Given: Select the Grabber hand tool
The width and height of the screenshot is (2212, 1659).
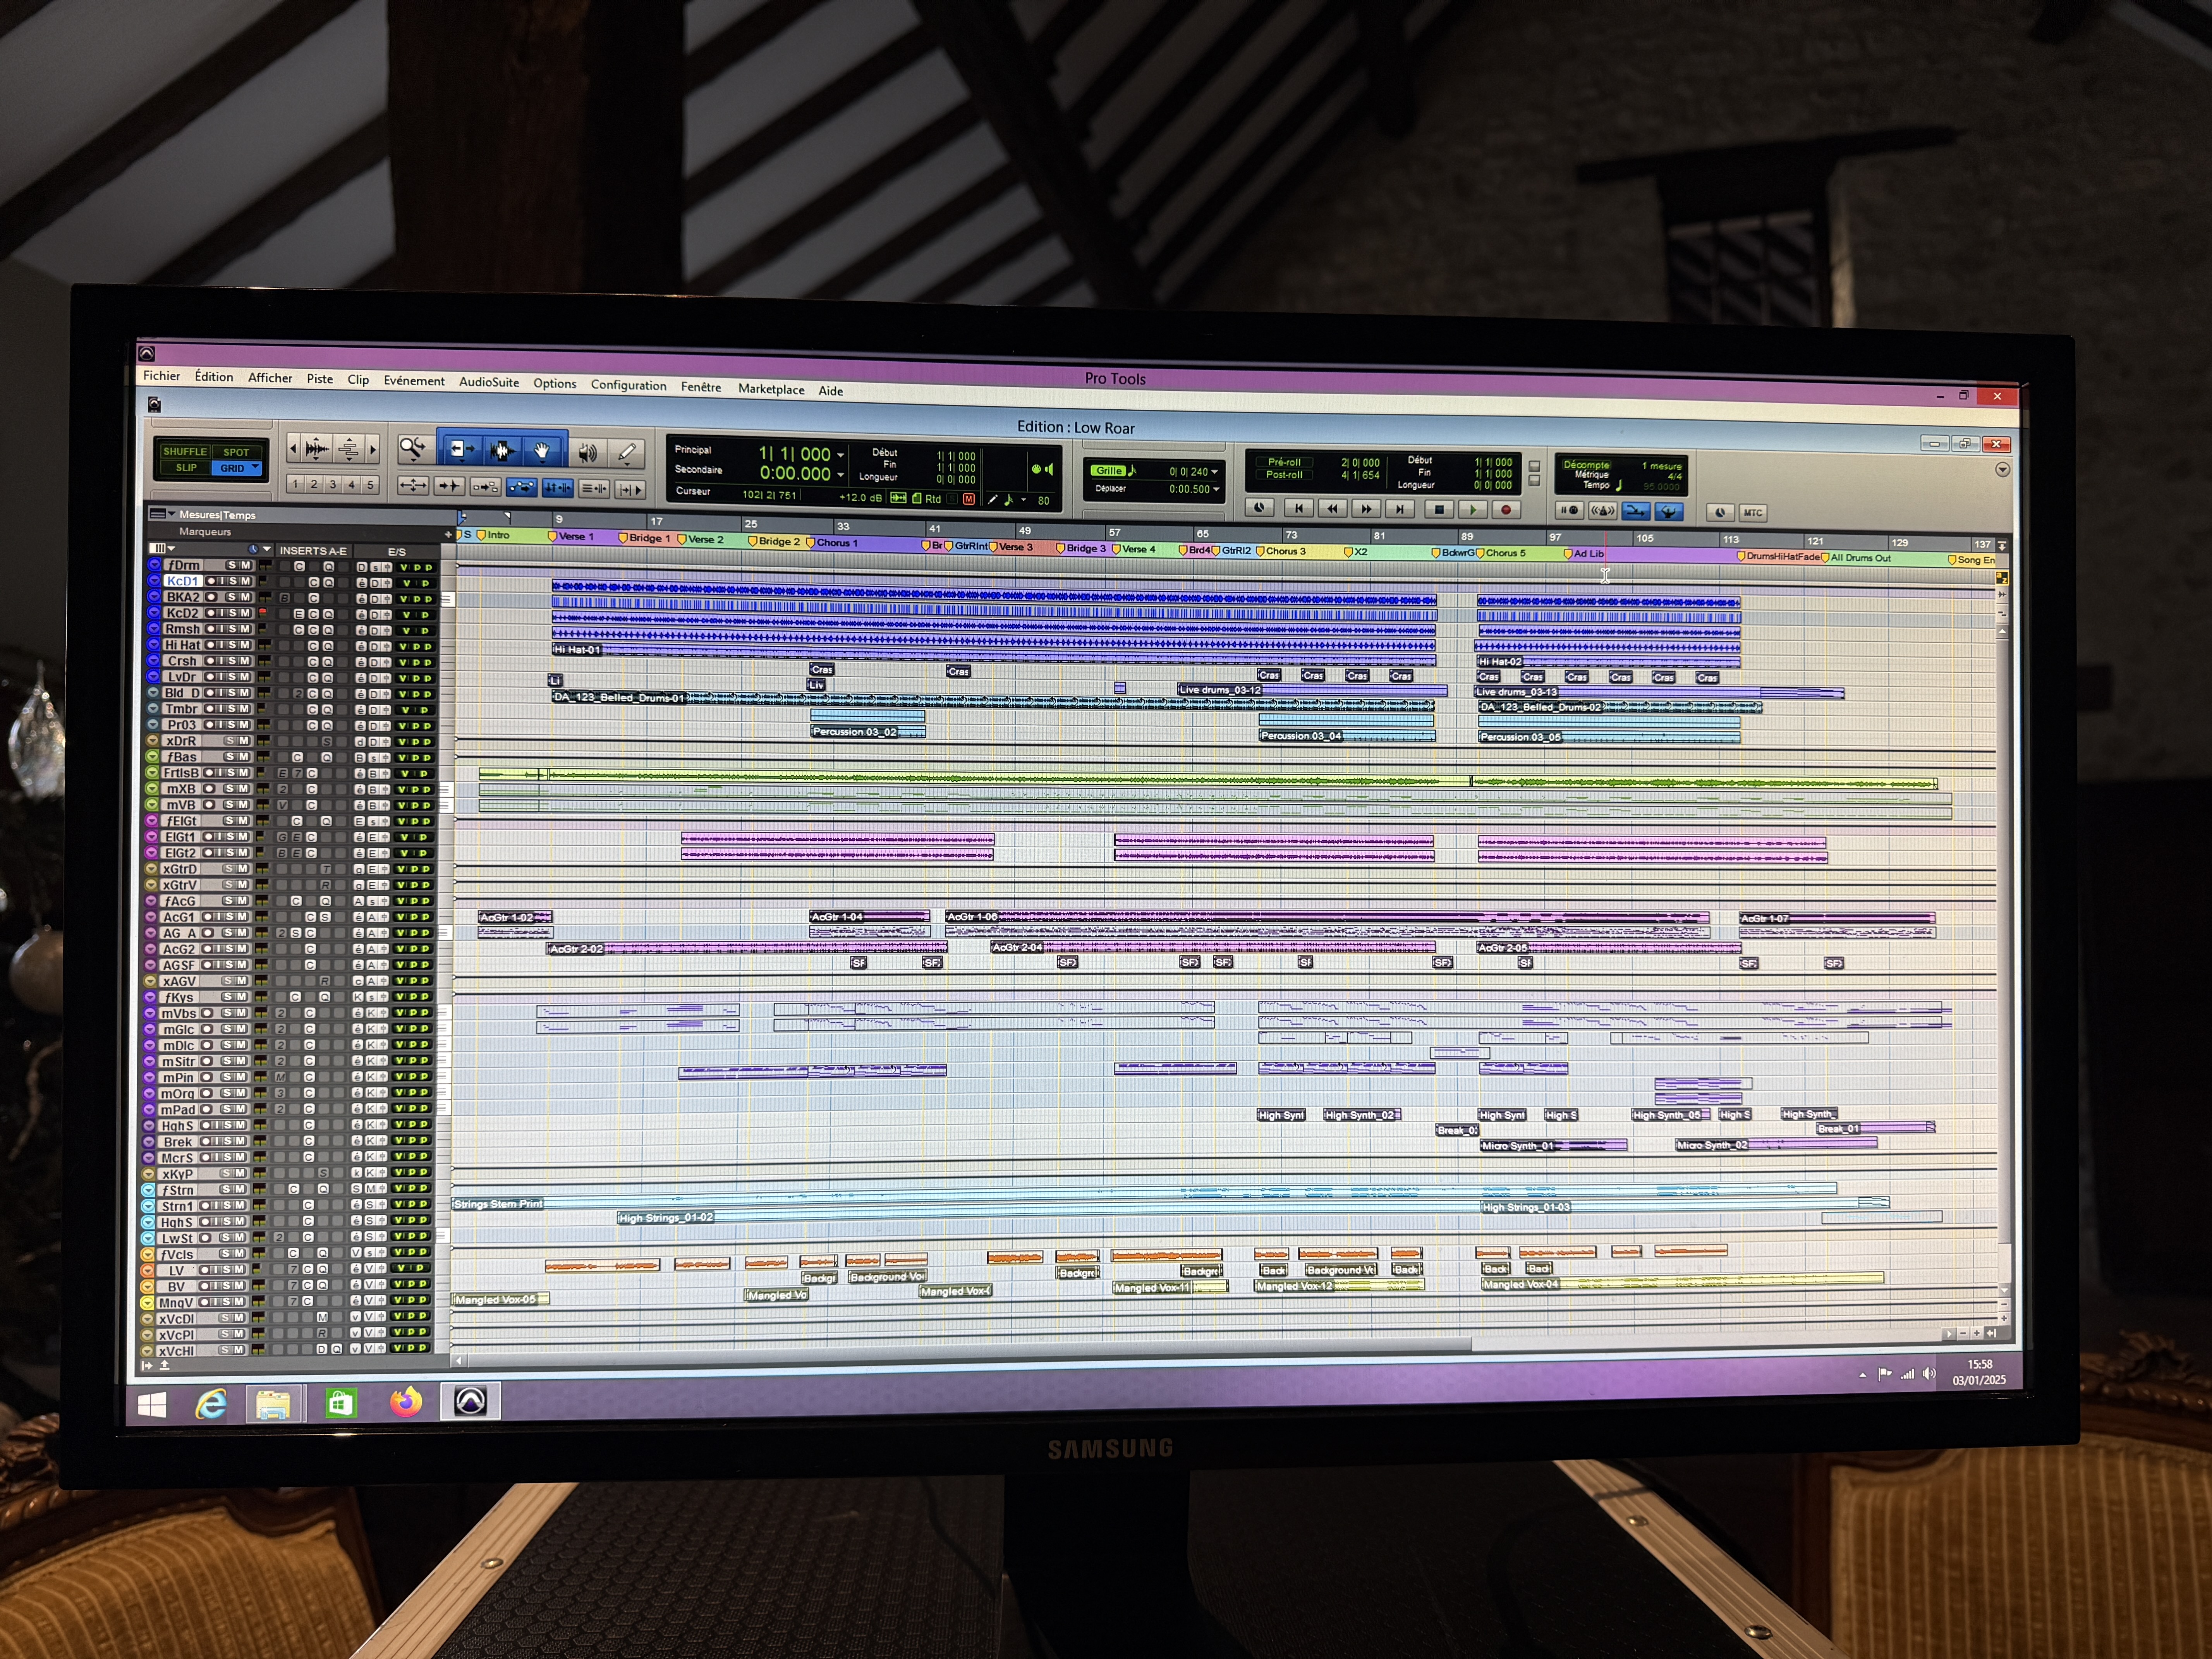Looking at the screenshot, I should pos(542,452).
